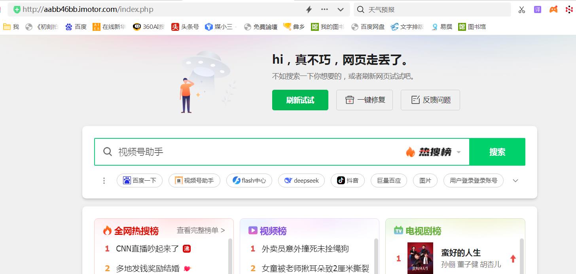The height and width of the screenshot is (274, 576).
Task: Click the 一键修复 button
Action: tap(364, 100)
